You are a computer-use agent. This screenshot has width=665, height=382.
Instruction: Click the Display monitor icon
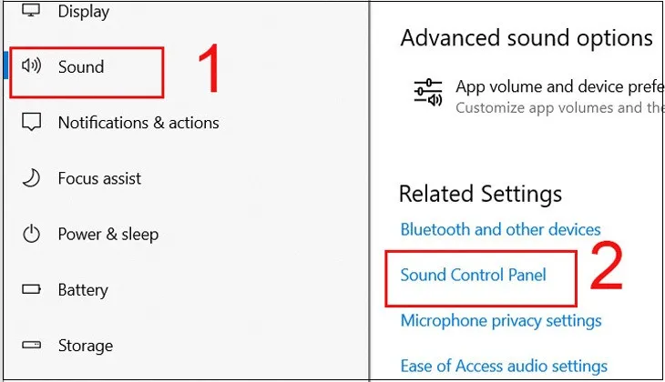pos(32,12)
